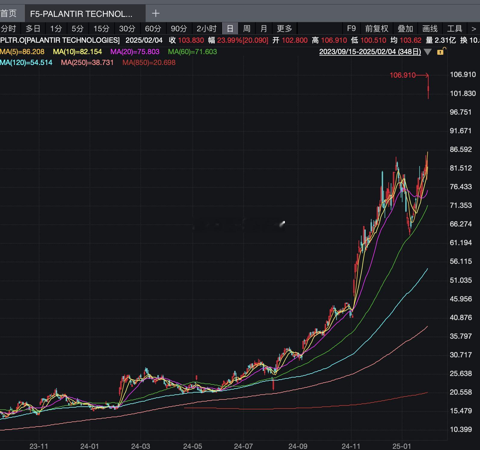Viewport: 480px width, 450px height.
Task: Click the 86.592 price axis label
Action: point(461,149)
